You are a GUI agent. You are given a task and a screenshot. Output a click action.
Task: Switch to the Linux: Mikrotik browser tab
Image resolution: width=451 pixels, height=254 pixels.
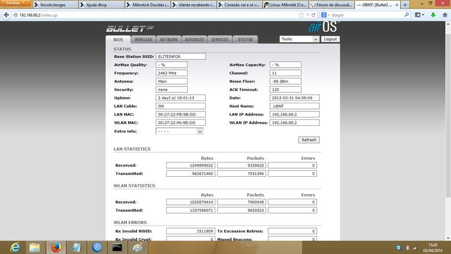tap(286, 5)
